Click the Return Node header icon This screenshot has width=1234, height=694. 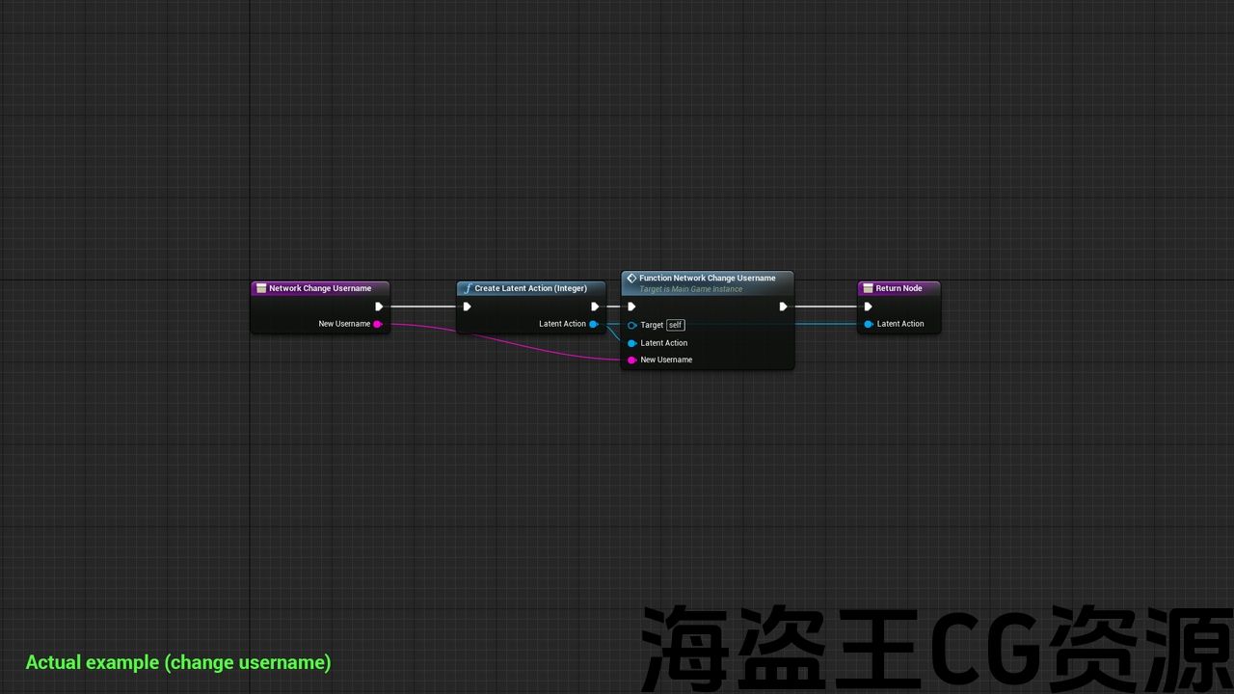868,288
